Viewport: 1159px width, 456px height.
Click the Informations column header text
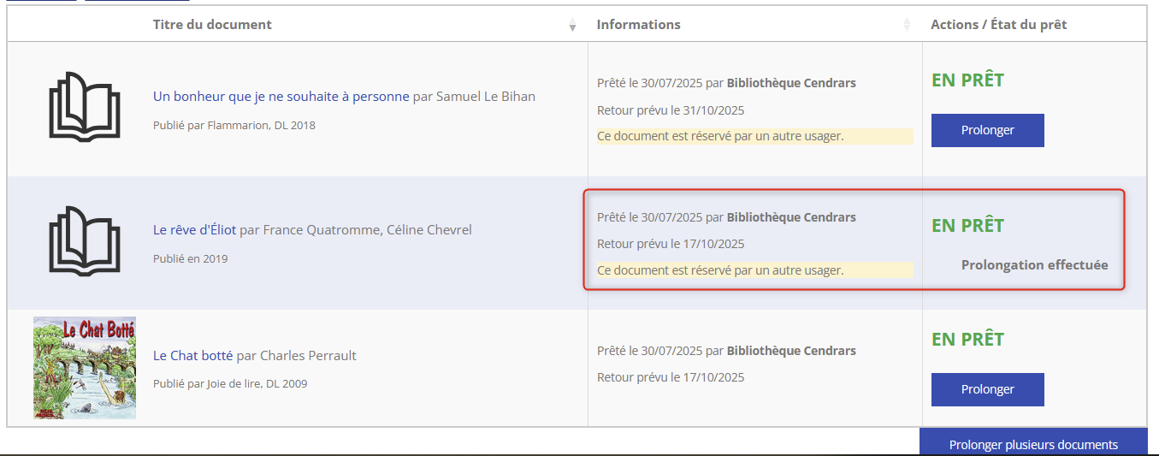(x=638, y=25)
